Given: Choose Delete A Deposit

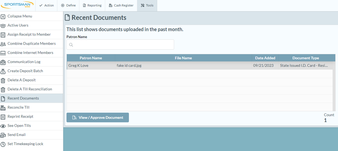Looking at the screenshot, I should (31, 80).
